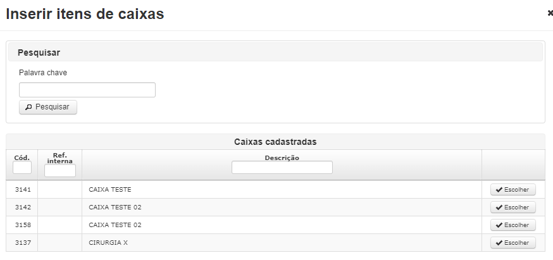Focus the Cód. column filter box

(x=22, y=168)
